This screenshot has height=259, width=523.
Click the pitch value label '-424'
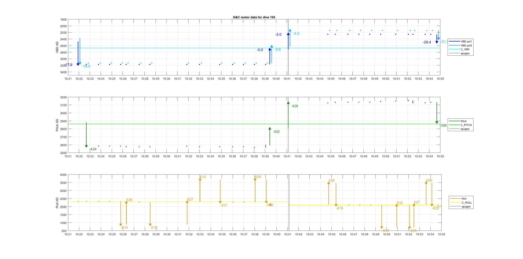pos(93,149)
